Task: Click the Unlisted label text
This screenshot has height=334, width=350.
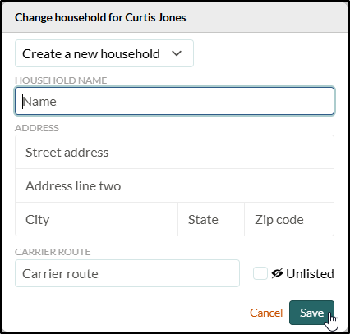Action: [310, 273]
